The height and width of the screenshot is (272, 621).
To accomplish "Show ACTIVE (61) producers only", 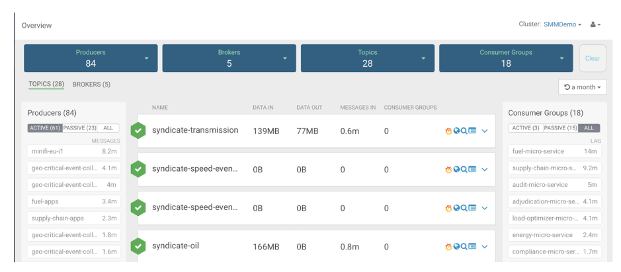I will tap(44, 128).
